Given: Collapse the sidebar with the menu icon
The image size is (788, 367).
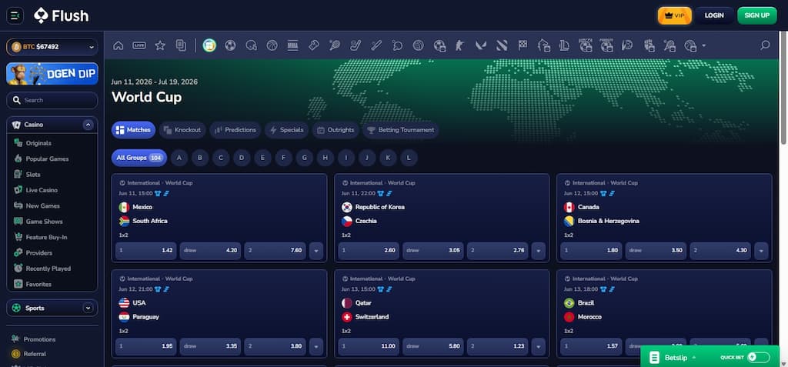Looking at the screenshot, I should pyautogui.click(x=15, y=15).
